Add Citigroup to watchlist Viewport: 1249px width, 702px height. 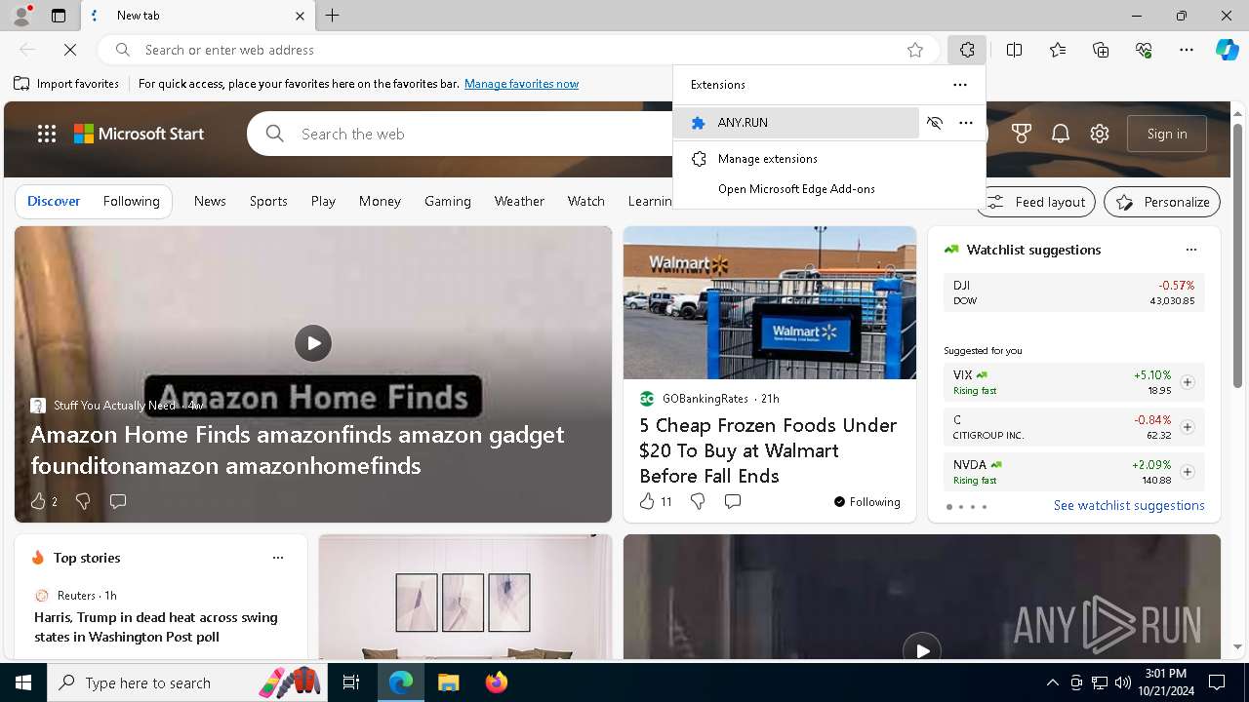tap(1188, 427)
